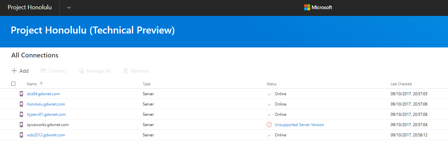The image size is (448, 144).
Task: Open the dropdown chevron next to Project Honolulu
Action: pos(69,8)
